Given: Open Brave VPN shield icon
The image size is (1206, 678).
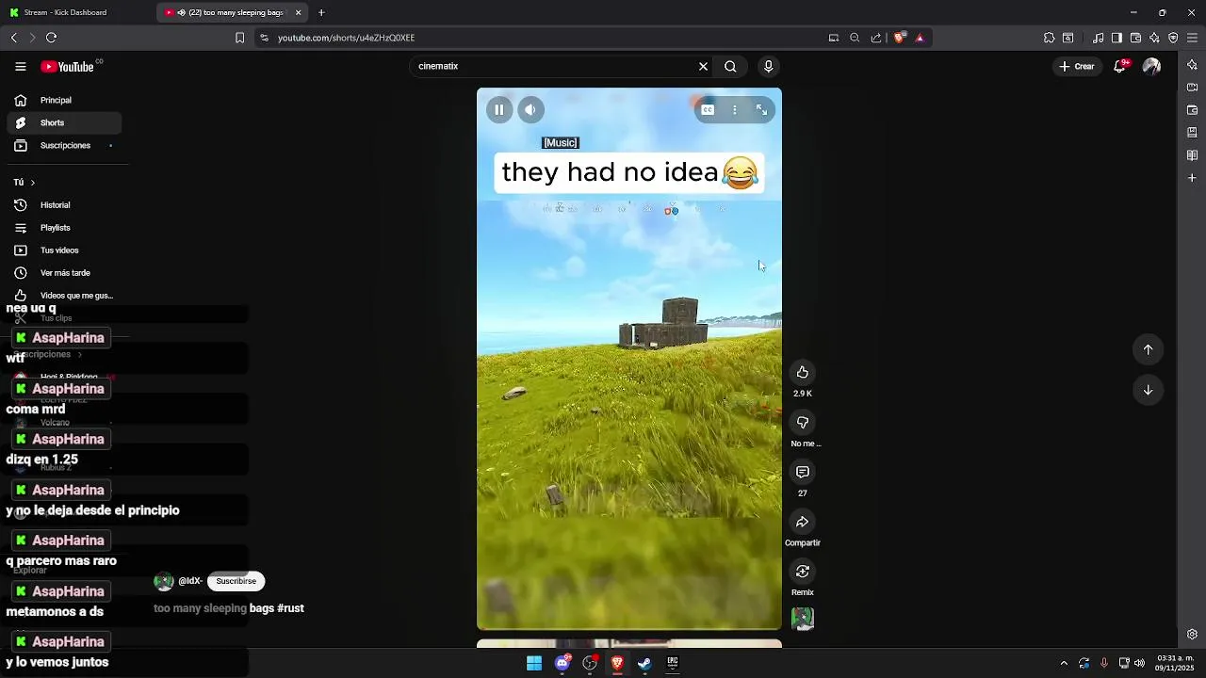Looking at the screenshot, I should (x=1173, y=38).
